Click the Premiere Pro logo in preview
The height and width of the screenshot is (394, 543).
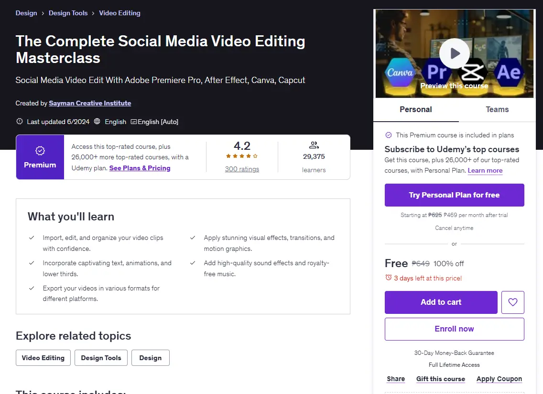(436, 72)
